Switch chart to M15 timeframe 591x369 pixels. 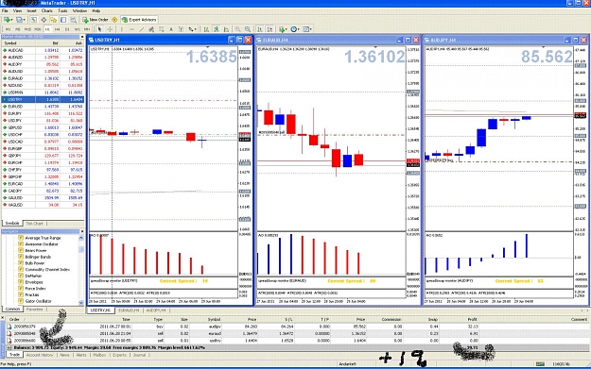(x=27, y=29)
